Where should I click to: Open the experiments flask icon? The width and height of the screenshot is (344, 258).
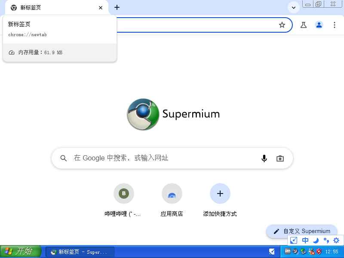click(x=304, y=25)
